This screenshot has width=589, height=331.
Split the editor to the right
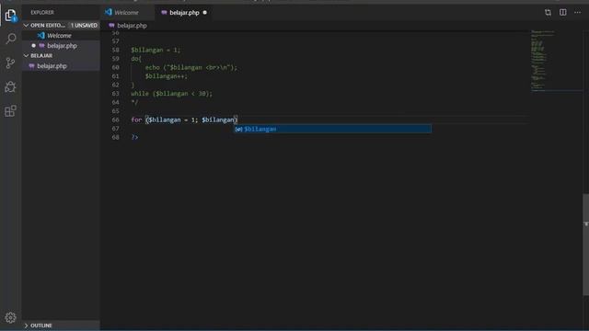click(x=562, y=12)
